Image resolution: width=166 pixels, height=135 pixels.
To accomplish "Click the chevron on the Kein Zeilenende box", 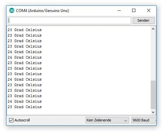I will (126, 120).
